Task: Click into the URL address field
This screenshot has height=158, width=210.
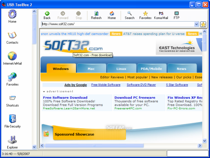Action: pyautogui.click(x=118, y=24)
